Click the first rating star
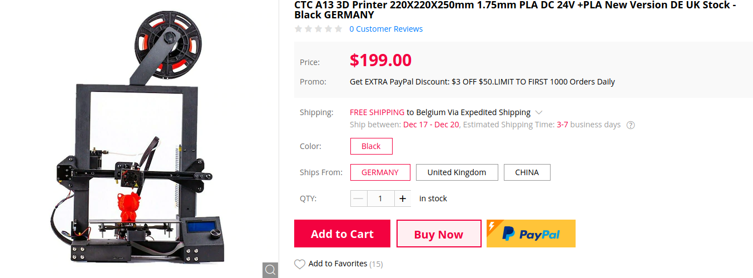Image resolution: width=753 pixels, height=278 pixels. coord(299,29)
